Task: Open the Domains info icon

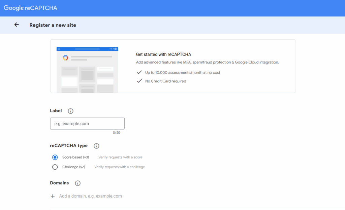Action: (78, 183)
